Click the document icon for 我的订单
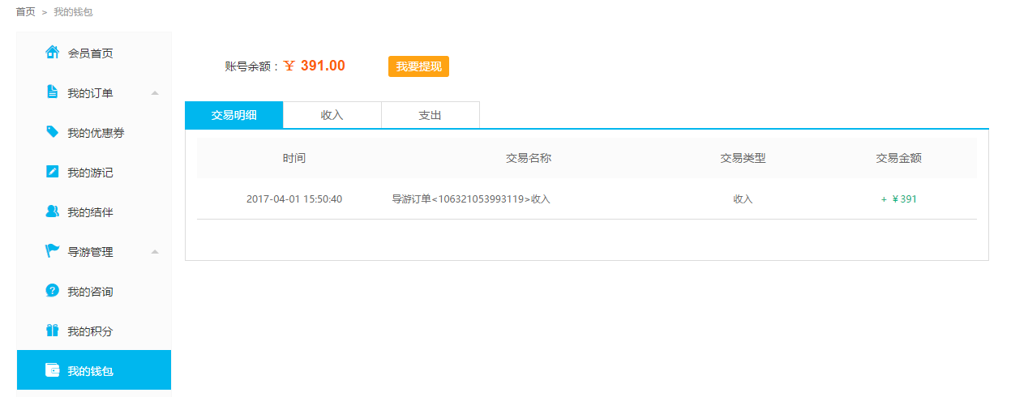Viewport: 1011px width, 397px height. pyautogui.click(x=52, y=92)
